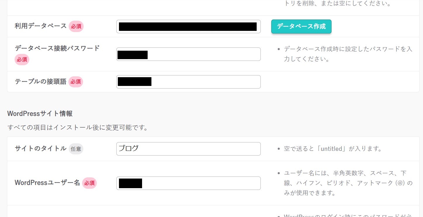
Task: Click the WordPressサイト情報 section heading
Action: pos(40,114)
